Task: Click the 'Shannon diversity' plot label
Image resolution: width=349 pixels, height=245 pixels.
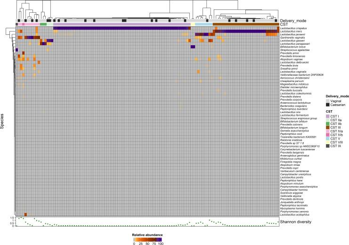Action: [296, 222]
